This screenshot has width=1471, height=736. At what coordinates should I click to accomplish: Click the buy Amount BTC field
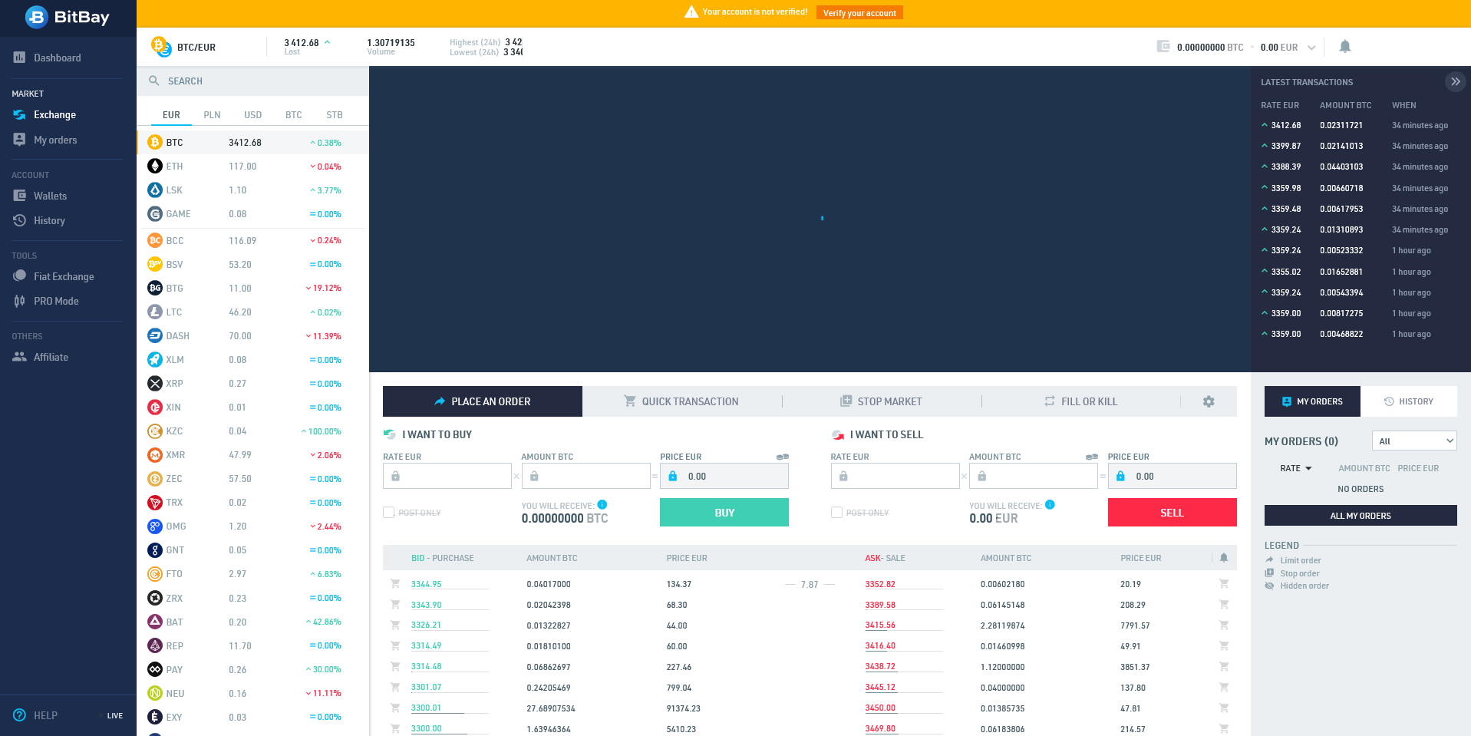(x=585, y=476)
